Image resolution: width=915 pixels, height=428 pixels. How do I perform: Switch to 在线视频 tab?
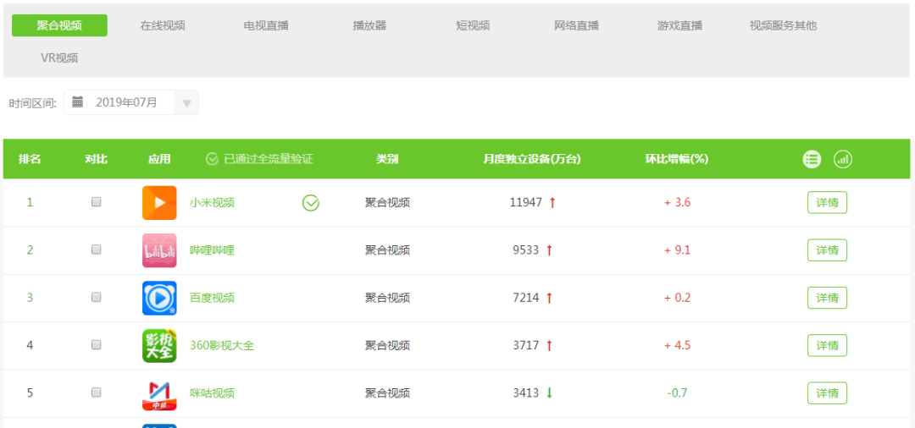(x=163, y=25)
